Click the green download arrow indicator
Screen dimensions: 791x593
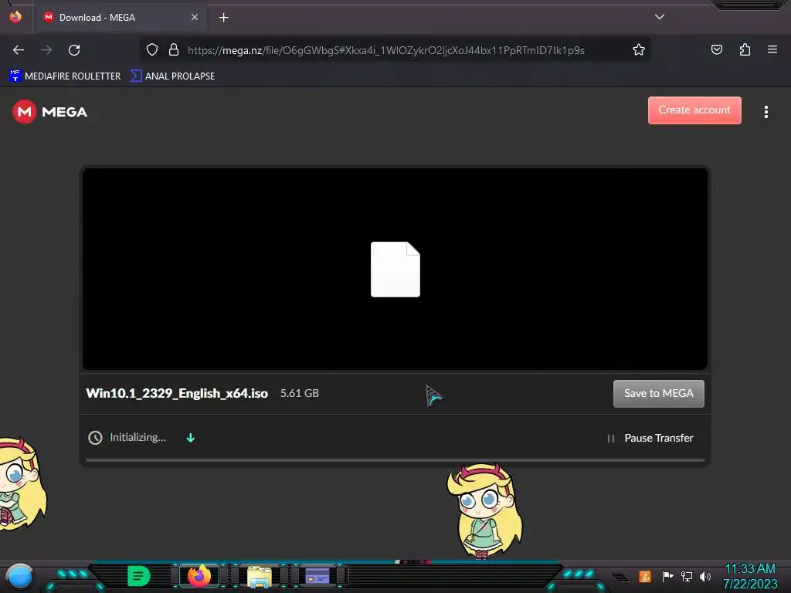click(x=191, y=438)
